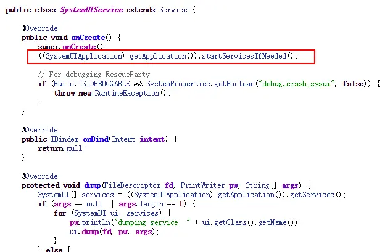The width and height of the screenshot is (390, 252).
Task: Click the for keyword in the SystemUI loop
Action: 60,213
